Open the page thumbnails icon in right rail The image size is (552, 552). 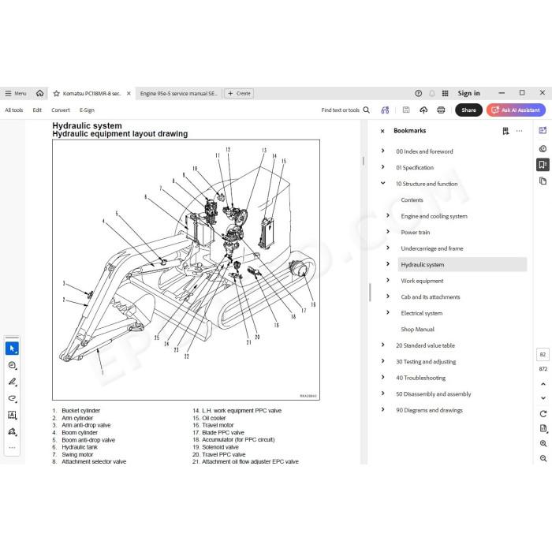pos(543,181)
